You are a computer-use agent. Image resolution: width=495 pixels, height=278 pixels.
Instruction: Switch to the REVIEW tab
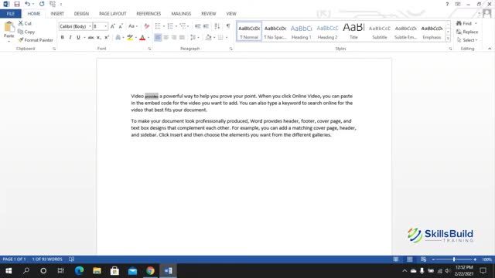(208, 14)
